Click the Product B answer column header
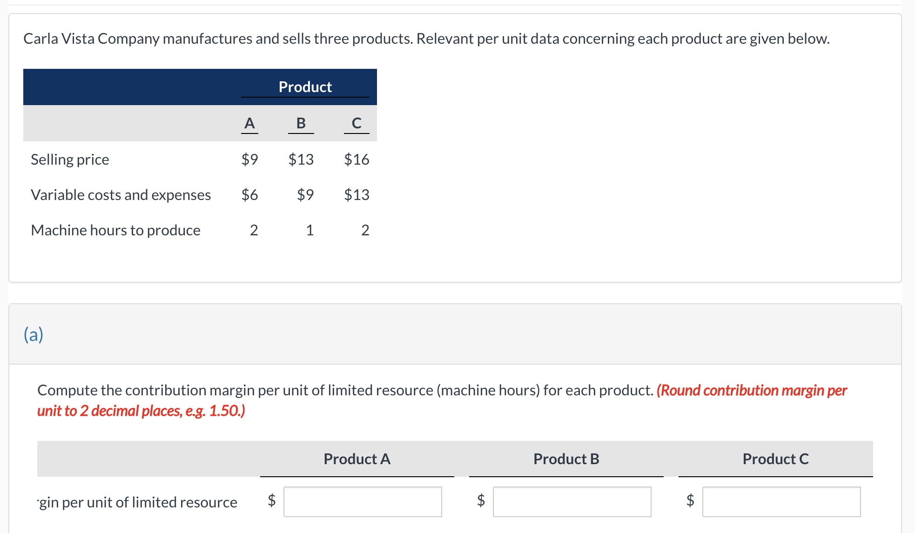The width and height of the screenshot is (915, 533). [x=566, y=459]
